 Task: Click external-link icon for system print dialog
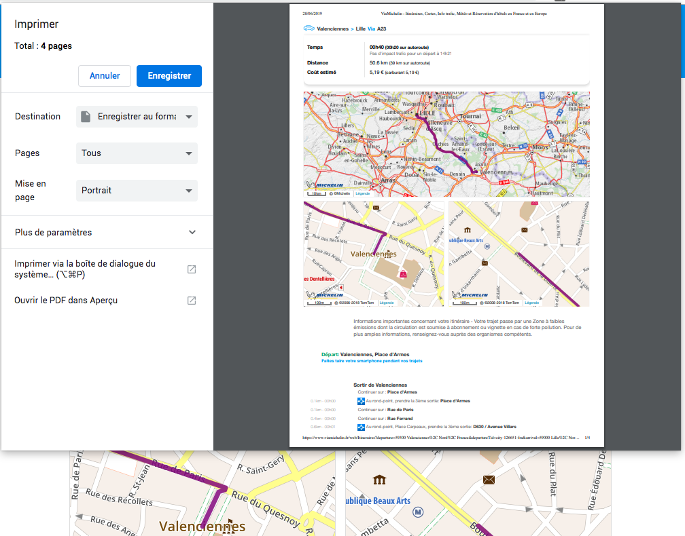click(192, 269)
